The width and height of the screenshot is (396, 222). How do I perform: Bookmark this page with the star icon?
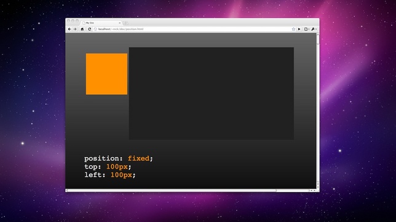click(x=293, y=29)
